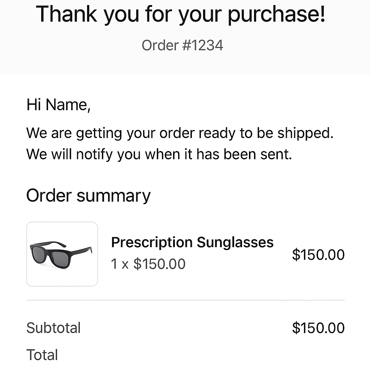The width and height of the screenshot is (370, 370).
Task: Select the "Order #1234" order number
Action: [182, 46]
